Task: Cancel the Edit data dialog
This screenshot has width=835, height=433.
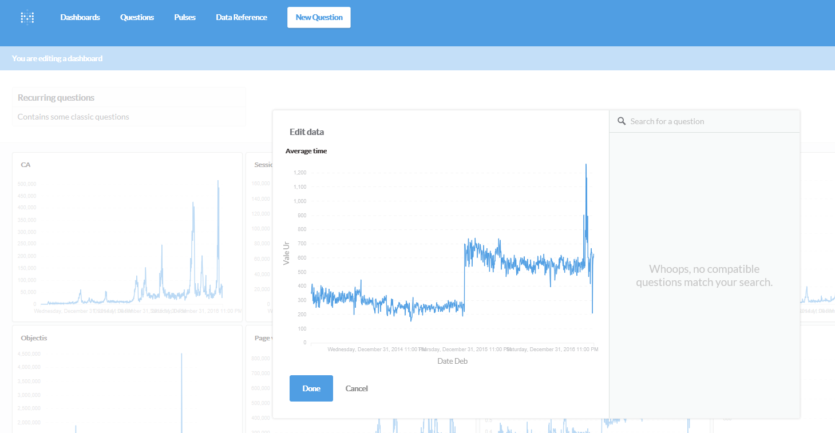Action: pyautogui.click(x=356, y=388)
